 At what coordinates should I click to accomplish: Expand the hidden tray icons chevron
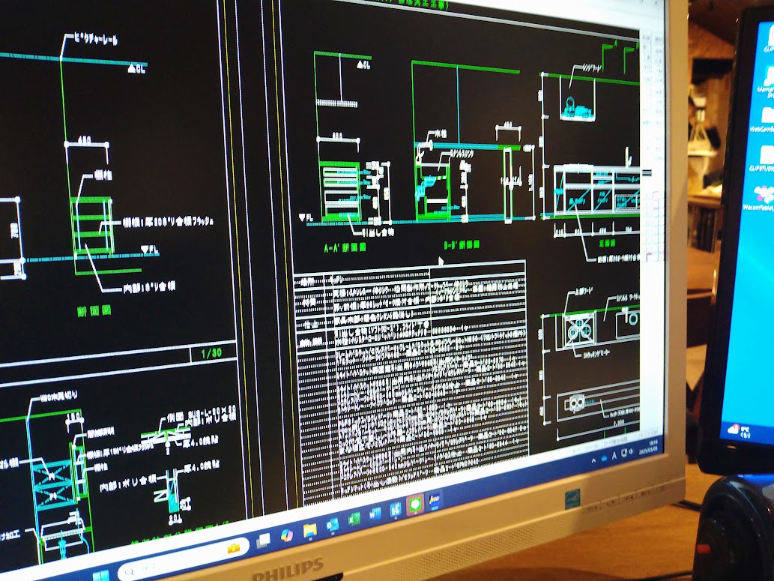pos(593,460)
